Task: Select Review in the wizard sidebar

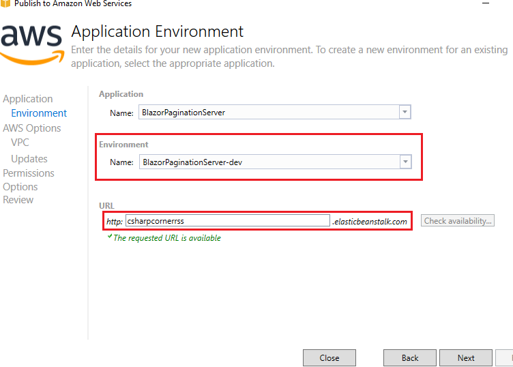Action: [x=18, y=200]
